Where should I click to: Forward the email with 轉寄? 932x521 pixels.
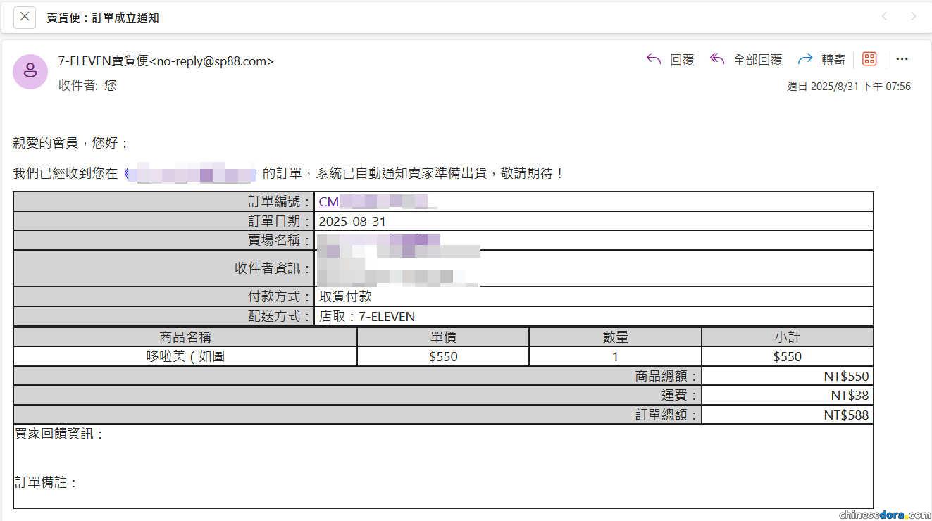(x=821, y=60)
